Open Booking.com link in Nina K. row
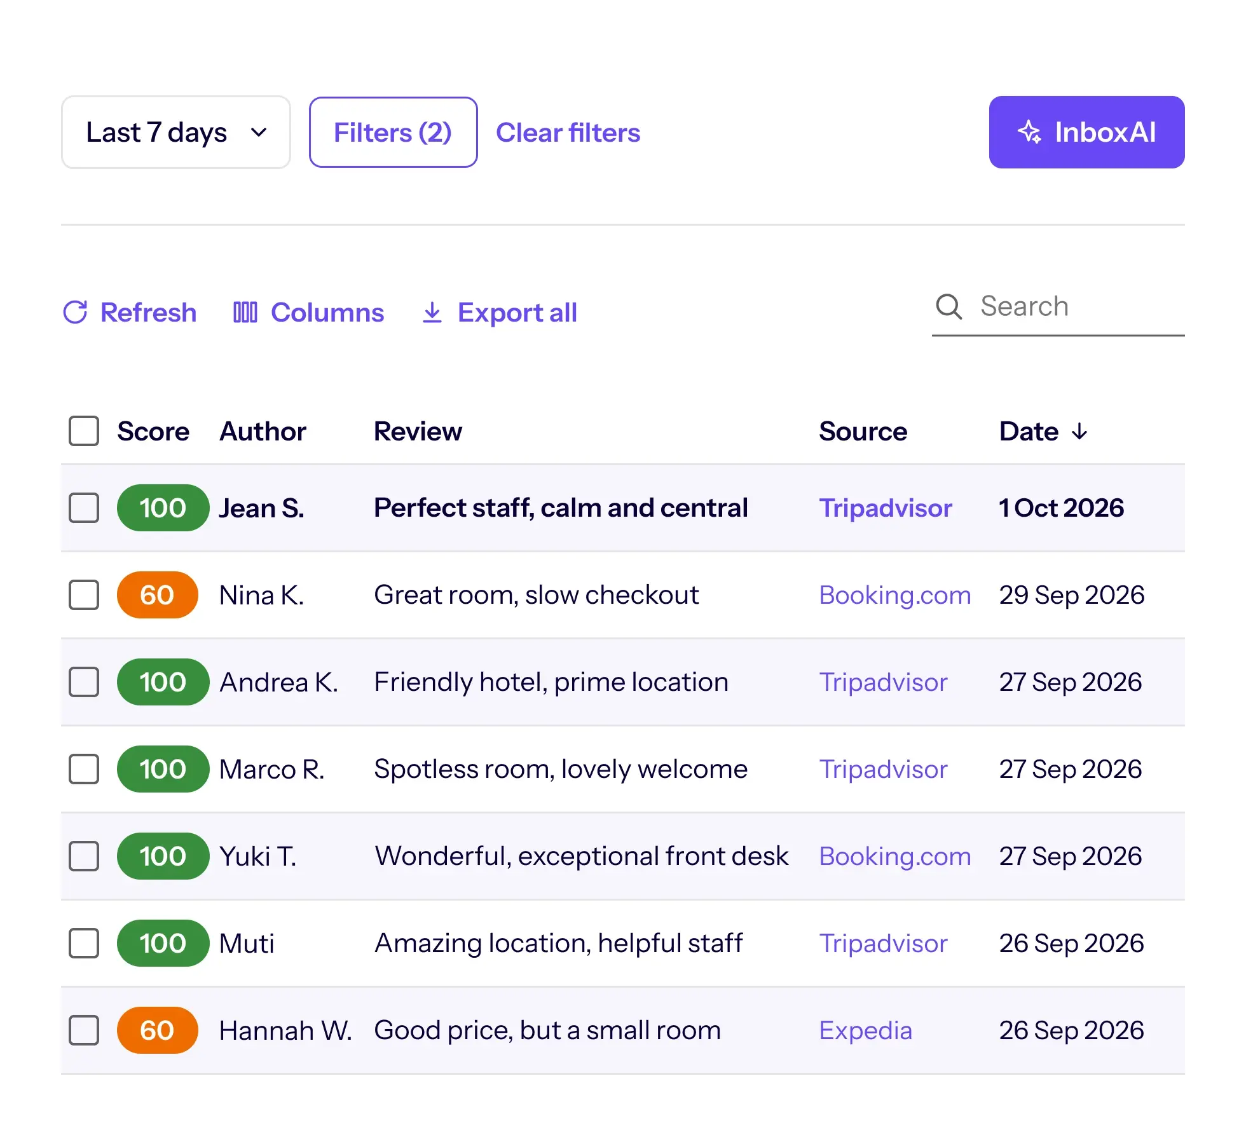Screen dimensions: 1246x1144 pos(895,596)
